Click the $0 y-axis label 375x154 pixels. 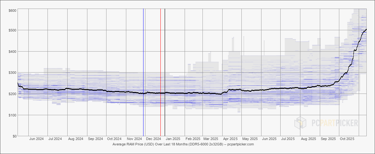14,136
